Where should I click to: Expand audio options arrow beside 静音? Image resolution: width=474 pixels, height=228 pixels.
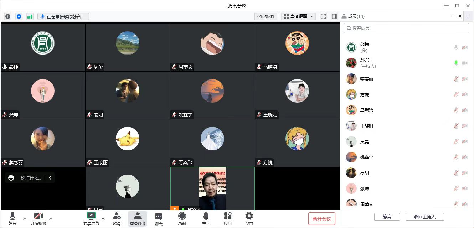25,218
